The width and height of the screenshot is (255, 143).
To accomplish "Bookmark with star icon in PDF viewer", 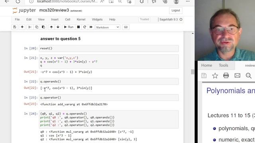I will tap(215, 75).
